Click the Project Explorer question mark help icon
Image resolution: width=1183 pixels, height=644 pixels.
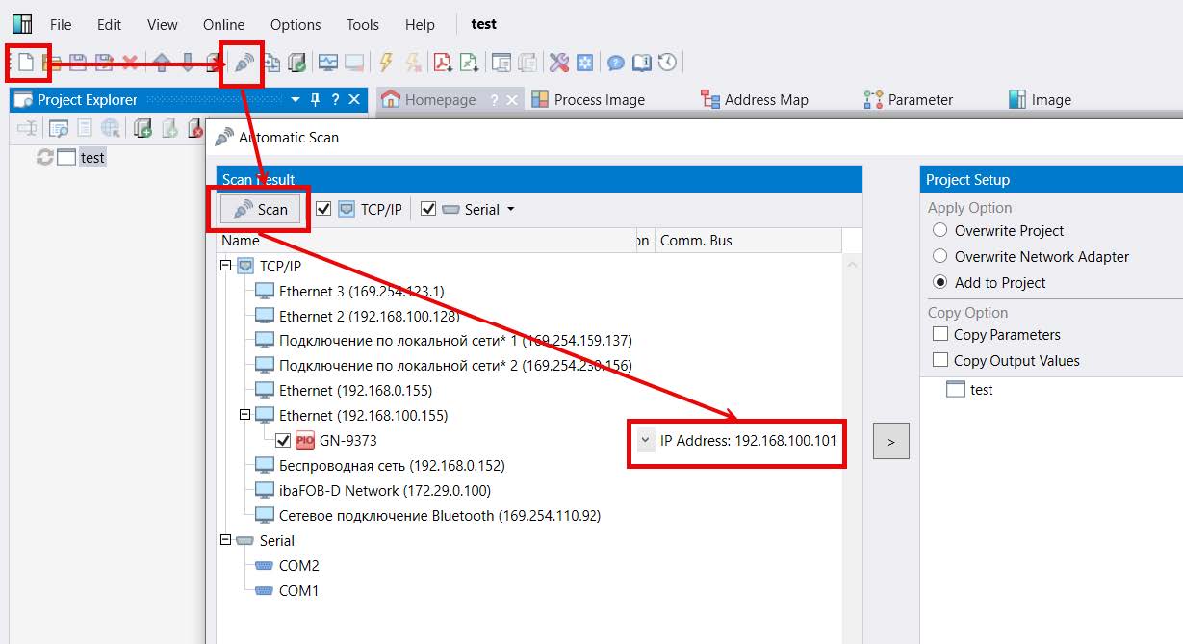pos(335,99)
